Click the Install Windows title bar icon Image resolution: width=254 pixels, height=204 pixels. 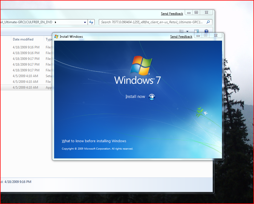click(x=56, y=36)
